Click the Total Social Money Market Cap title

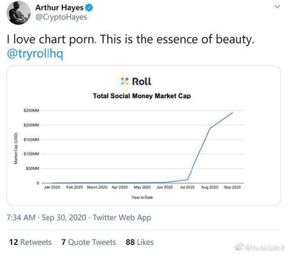point(142,96)
